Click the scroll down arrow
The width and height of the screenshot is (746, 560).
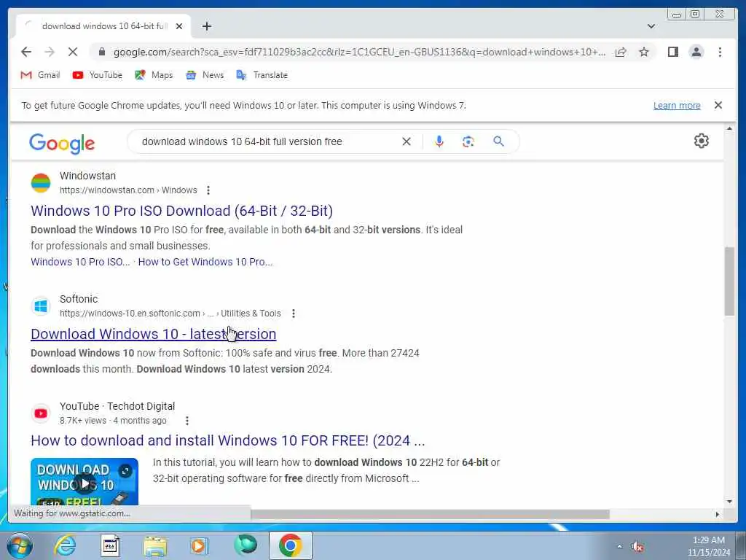tap(729, 501)
